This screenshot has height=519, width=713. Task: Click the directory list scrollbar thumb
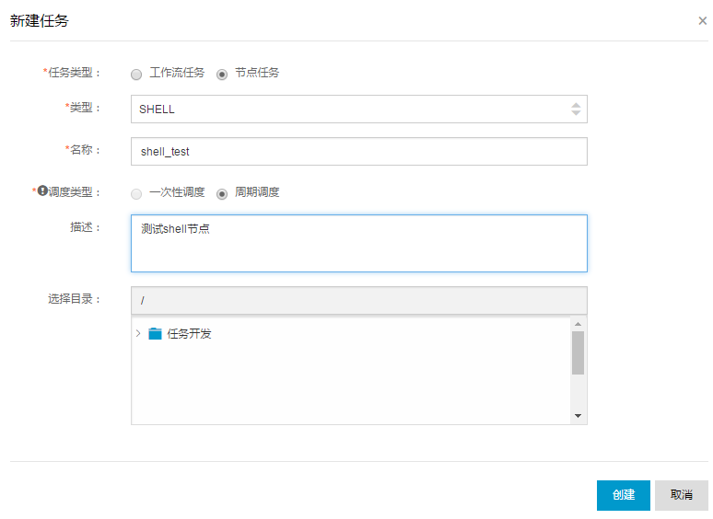tap(578, 352)
